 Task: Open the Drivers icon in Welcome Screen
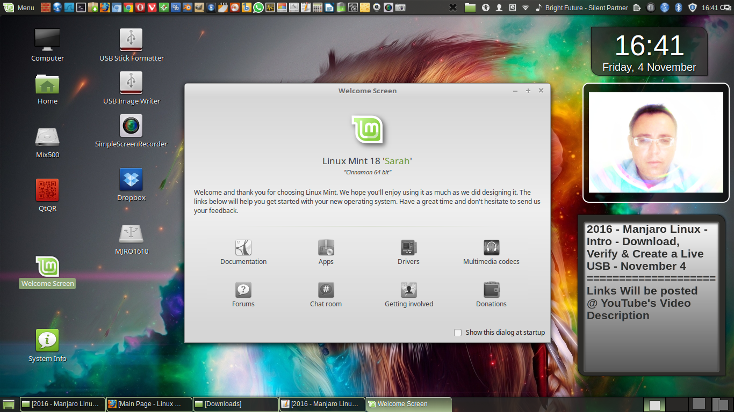409,247
